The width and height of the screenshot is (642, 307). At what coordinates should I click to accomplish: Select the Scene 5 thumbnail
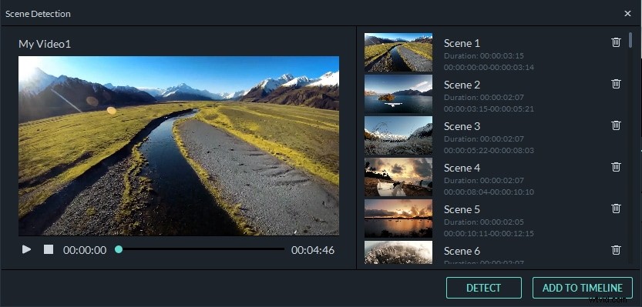(398, 219)
